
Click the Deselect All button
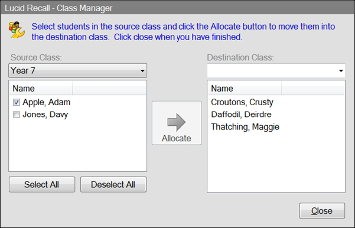pos(113,184)
